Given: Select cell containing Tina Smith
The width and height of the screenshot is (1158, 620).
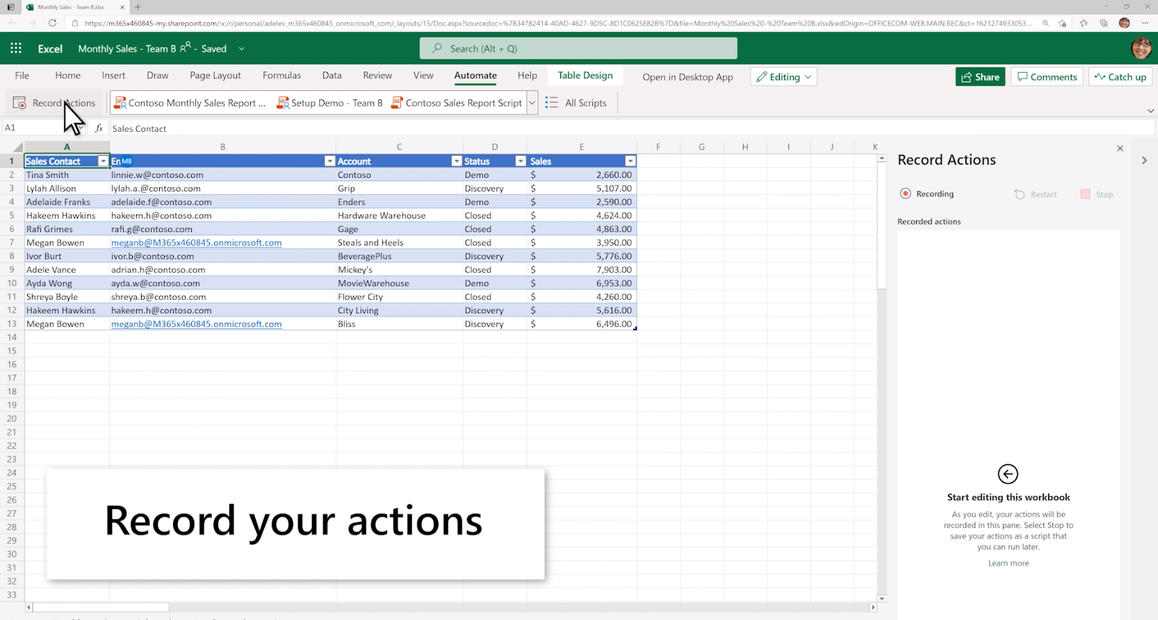Looking at the screenshot, I should coord(67,175).
